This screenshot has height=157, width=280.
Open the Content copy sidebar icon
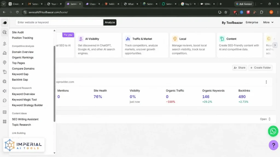coord(5,72)
